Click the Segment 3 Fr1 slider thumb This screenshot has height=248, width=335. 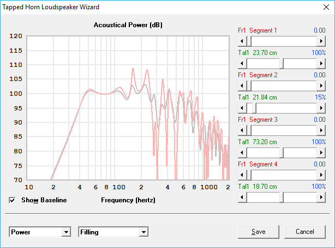click(249, 131)
